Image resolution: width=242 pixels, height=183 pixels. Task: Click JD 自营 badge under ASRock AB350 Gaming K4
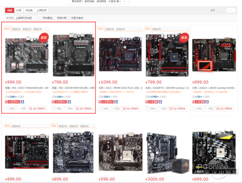tap(196, 102)
